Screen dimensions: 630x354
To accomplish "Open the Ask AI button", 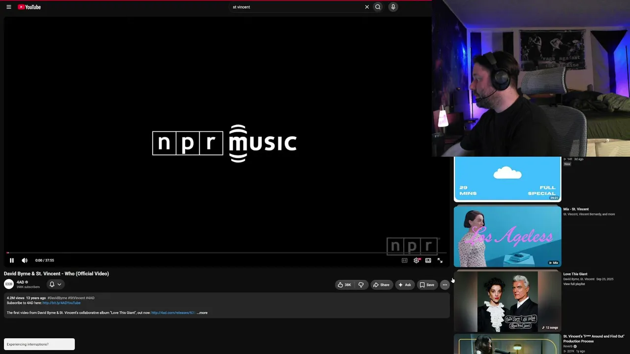I will point(405,285).
